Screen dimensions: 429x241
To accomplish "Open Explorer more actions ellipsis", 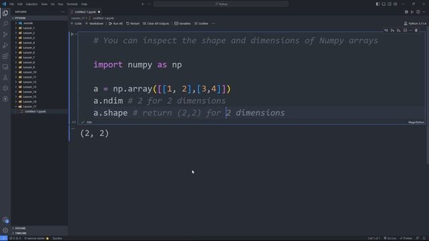I will pos(62,12).
